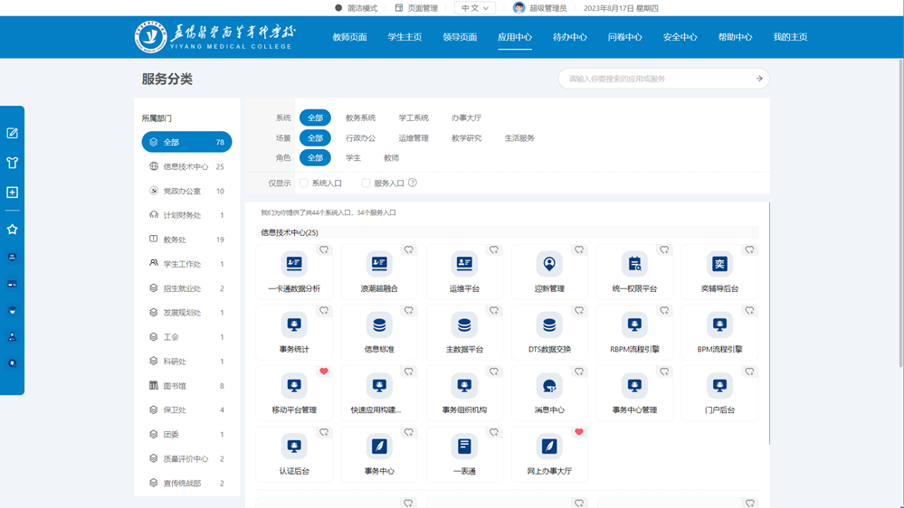
Task: Filter scene by 行政办公
Action: tap(360, 138)
